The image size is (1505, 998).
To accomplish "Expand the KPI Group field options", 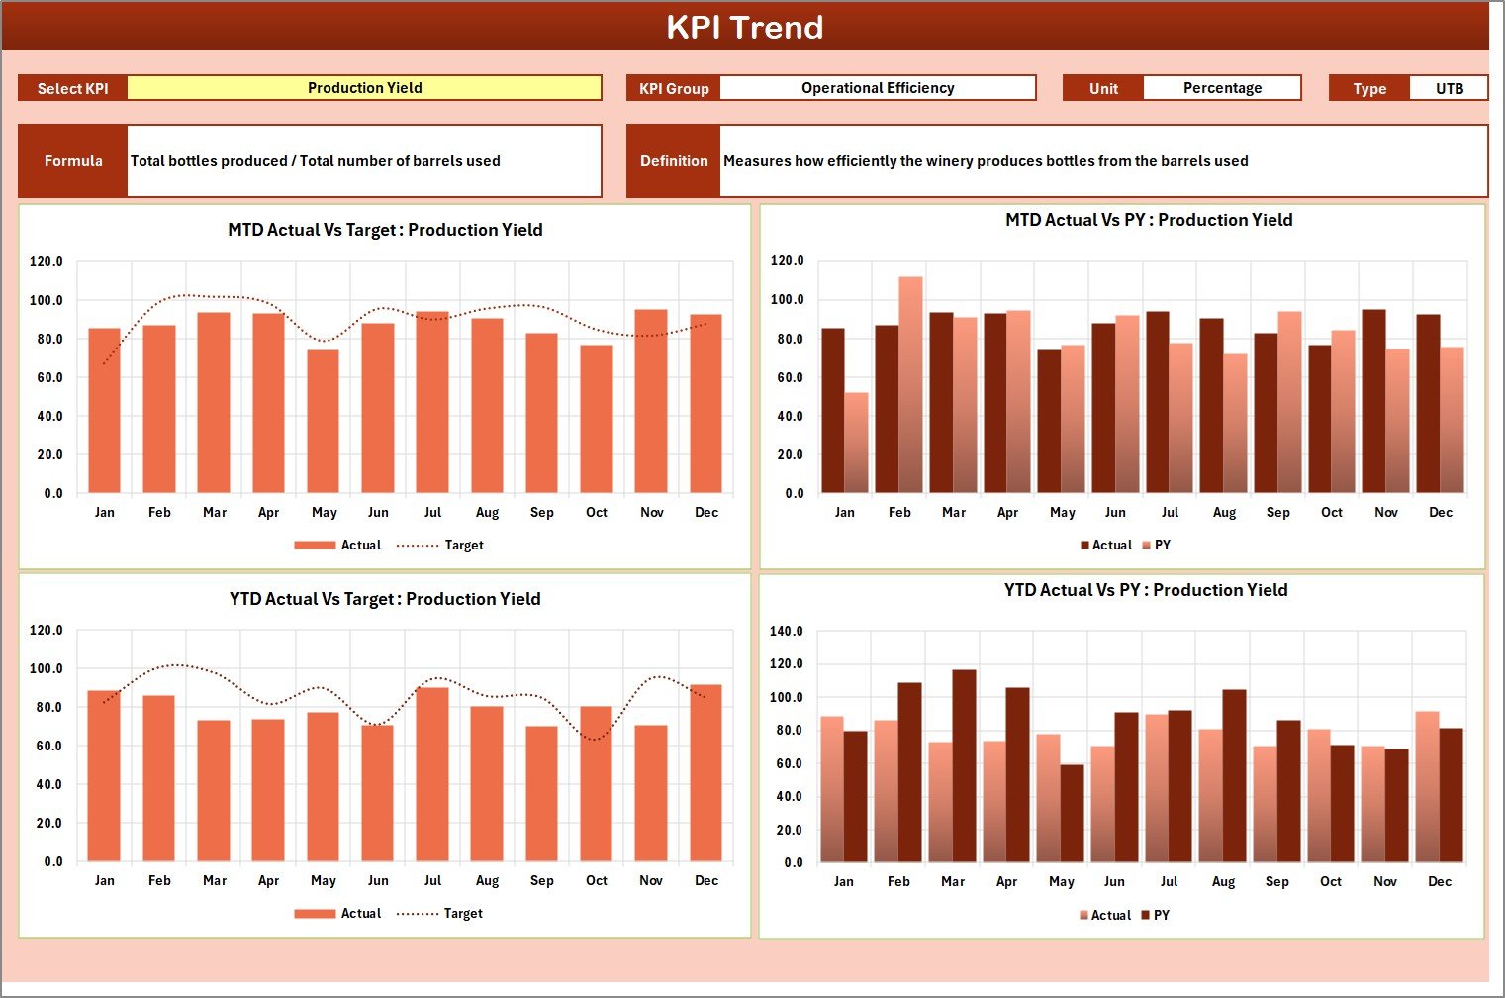I will [877, 87].
